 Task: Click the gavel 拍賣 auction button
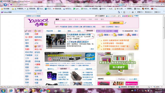pyautogui.click(x=132, y=35)
